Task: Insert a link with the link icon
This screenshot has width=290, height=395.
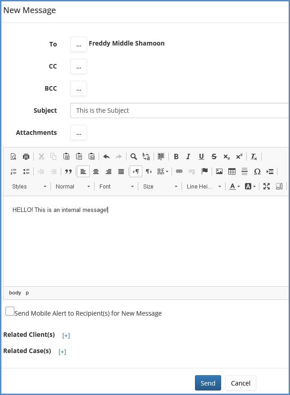Action: 179,171
